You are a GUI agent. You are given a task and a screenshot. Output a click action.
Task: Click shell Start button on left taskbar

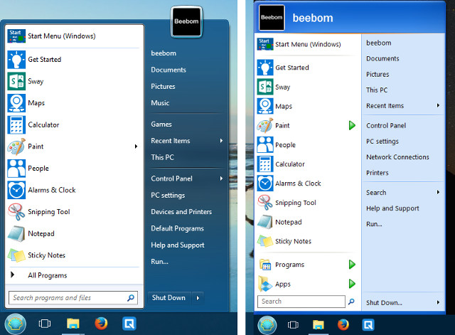pyautogui.click(x=15, y=324)
